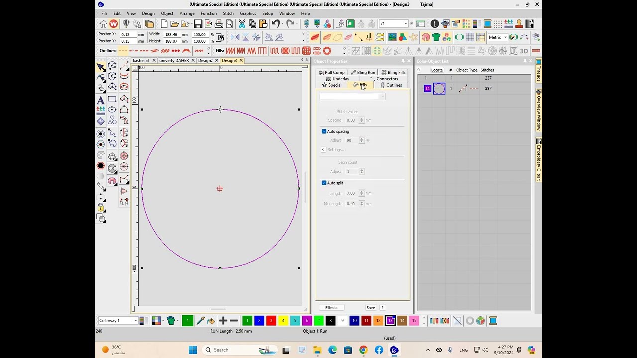Mirror the object horizontally
Viewport: 637px width, 358px height.
(x=235, y=37)
